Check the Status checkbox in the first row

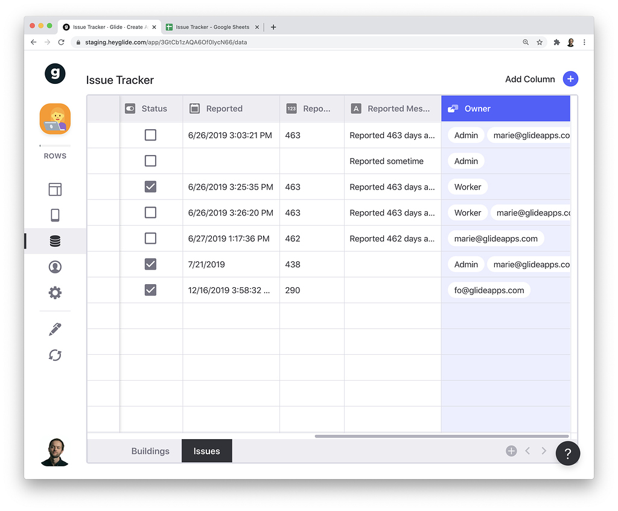(150, 135)
